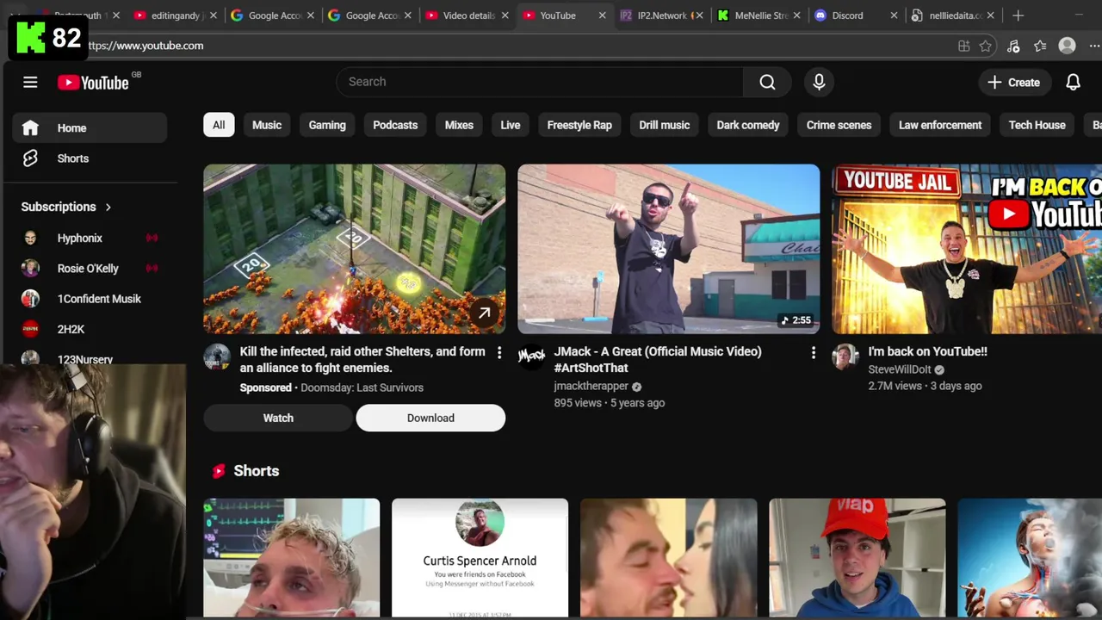Open the Doomsday ad advertiser avatar
Image resolution: width=1102 pixels, height=620 pixels.
click(217, 356)
